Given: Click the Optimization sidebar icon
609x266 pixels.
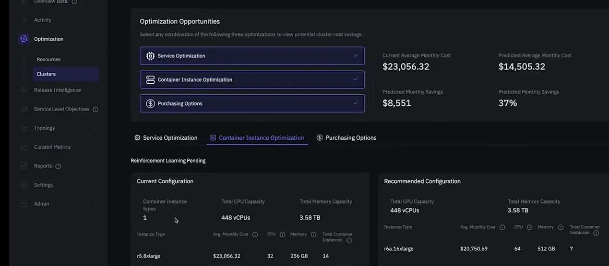Looking at the screenshot, I should [x=24, y=39].
